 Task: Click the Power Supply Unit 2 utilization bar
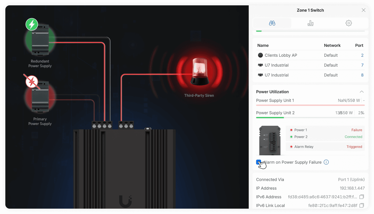pyautogui.click(x=310, y=117)
